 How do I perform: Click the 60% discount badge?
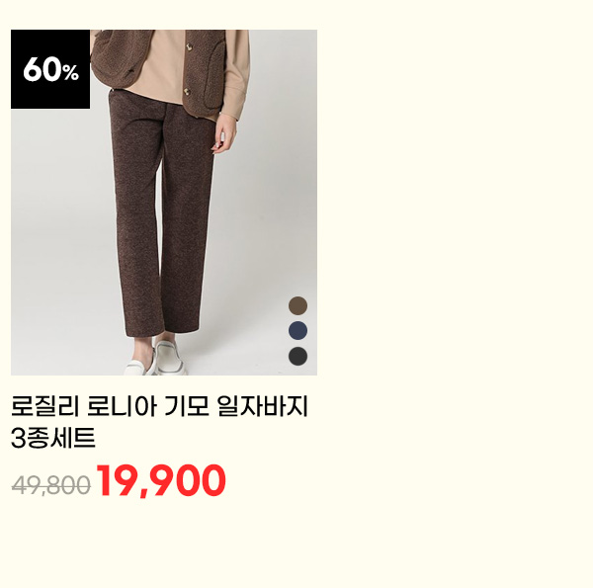coord(50,69)
